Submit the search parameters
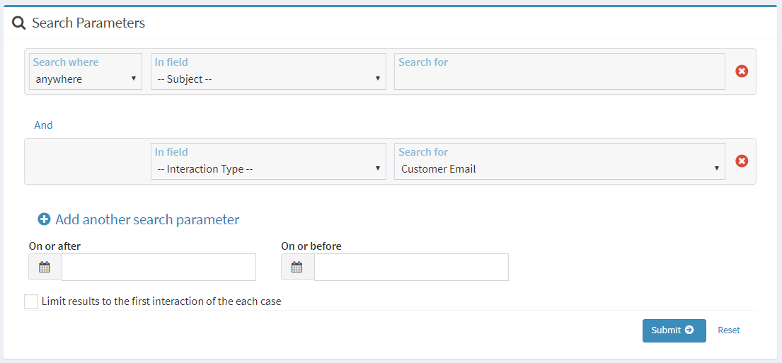 point(674,330)
